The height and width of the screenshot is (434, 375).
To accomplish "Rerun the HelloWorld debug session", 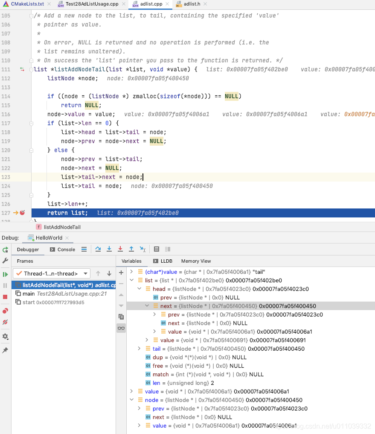I will 6,250.
